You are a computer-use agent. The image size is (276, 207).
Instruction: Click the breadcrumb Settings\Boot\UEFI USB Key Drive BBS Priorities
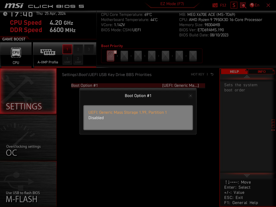(x=107, y=75)
